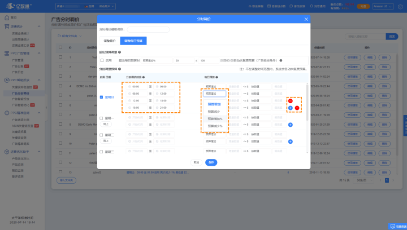
Task: Open the 预算增加% dropdown in over-budget row
Action: pos(157,60)
